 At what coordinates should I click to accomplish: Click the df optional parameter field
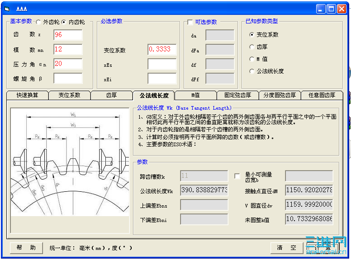[x=220, y=64]
